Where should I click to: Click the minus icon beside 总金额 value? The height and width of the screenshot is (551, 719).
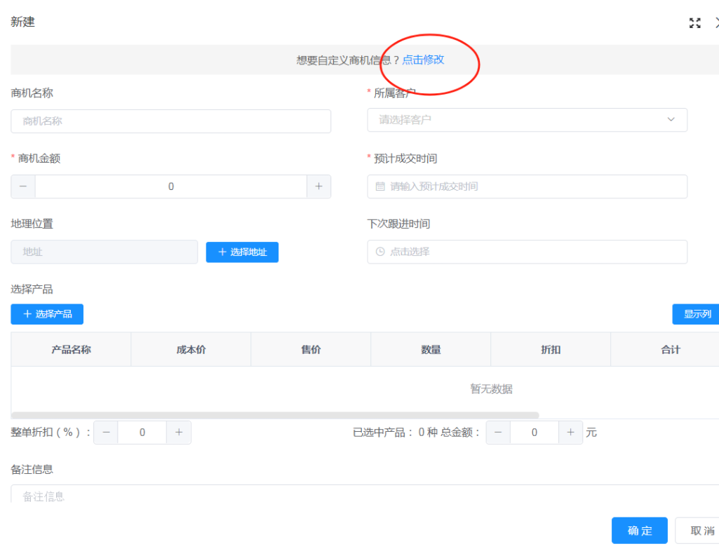coord(498,433)
